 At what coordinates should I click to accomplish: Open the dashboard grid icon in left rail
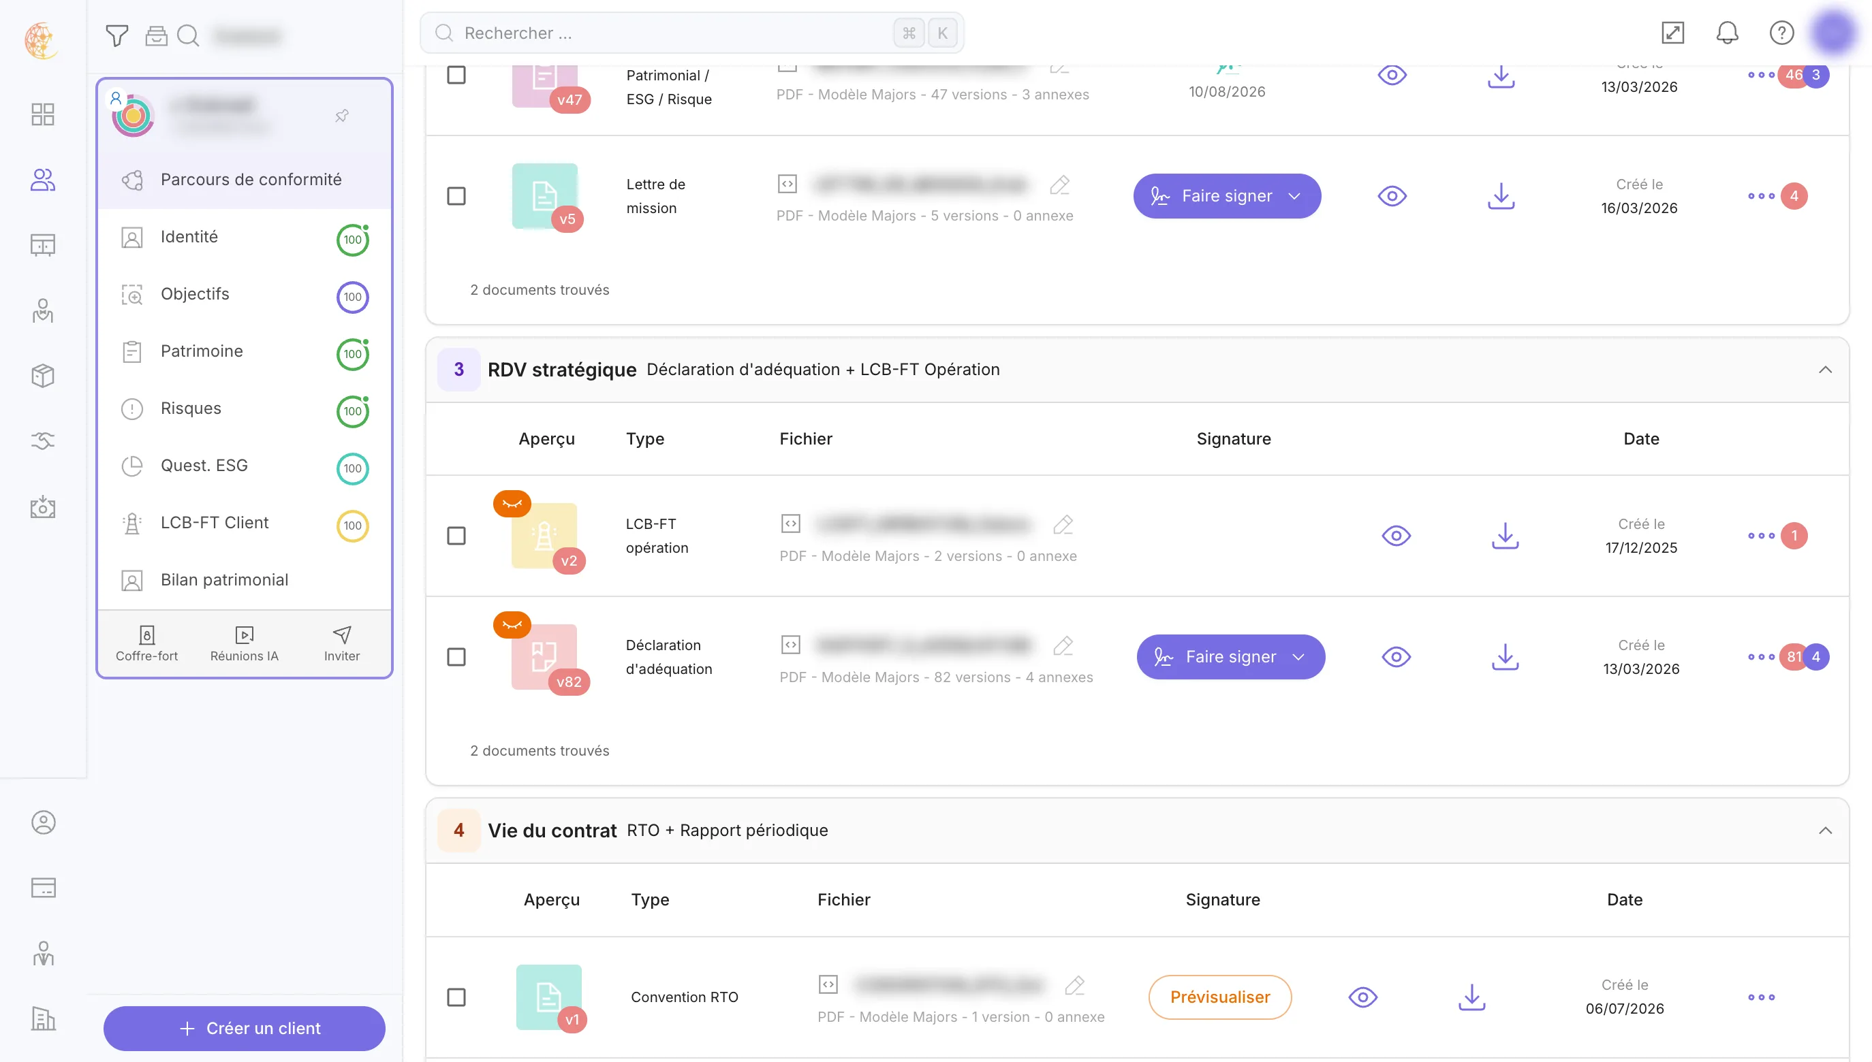tap(43, 114)
